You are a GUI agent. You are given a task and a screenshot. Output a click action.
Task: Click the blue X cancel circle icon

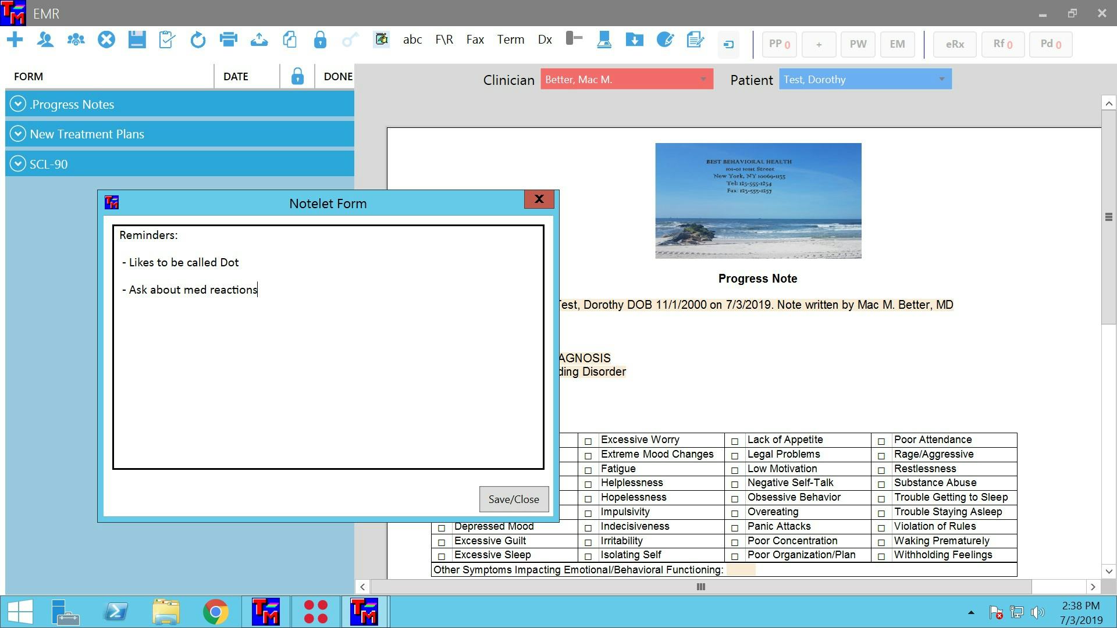[106, 40]
